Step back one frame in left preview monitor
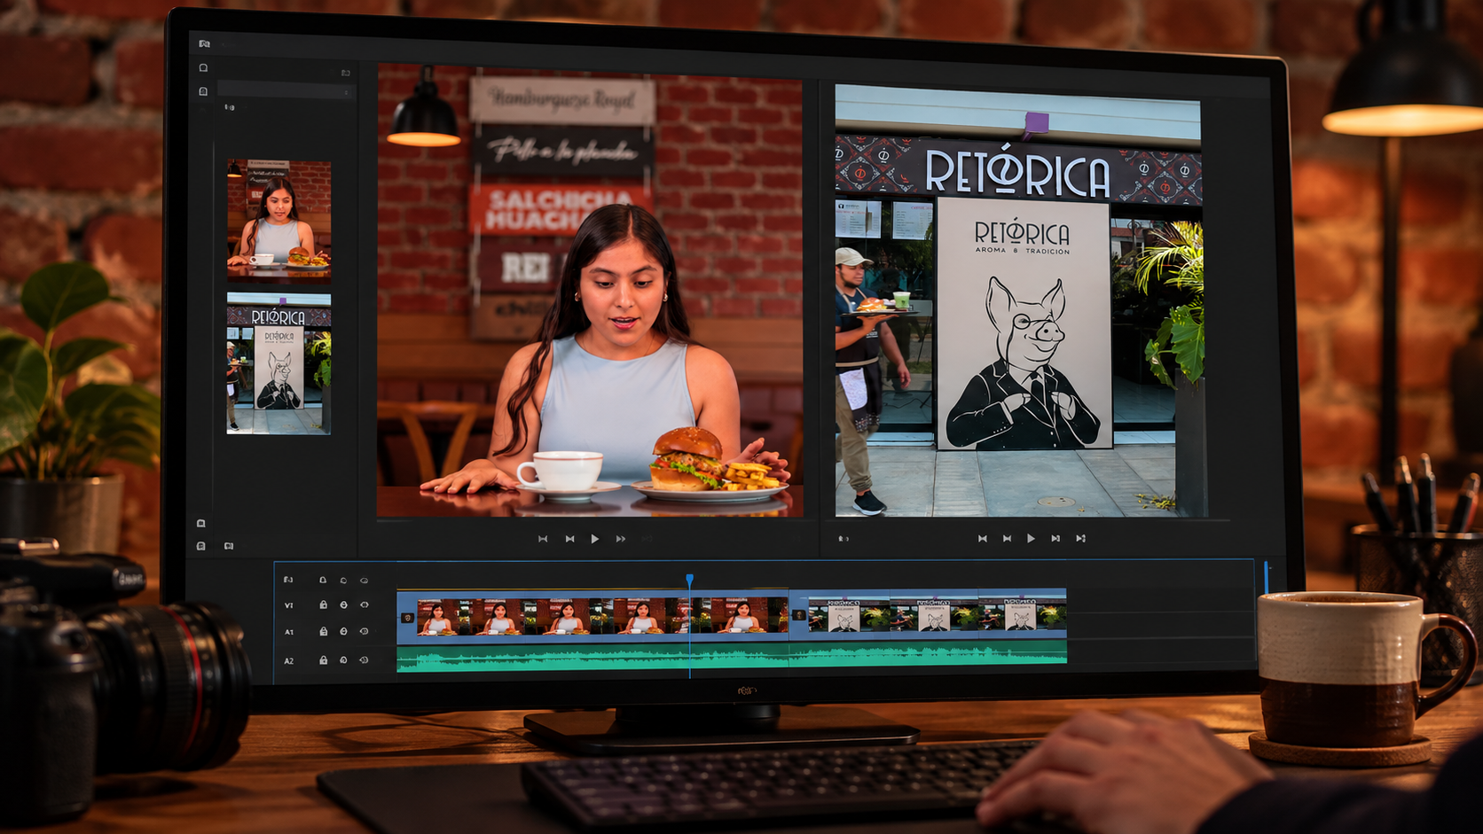Screen dimensions: 1483x834 click(x=569, y=539)
